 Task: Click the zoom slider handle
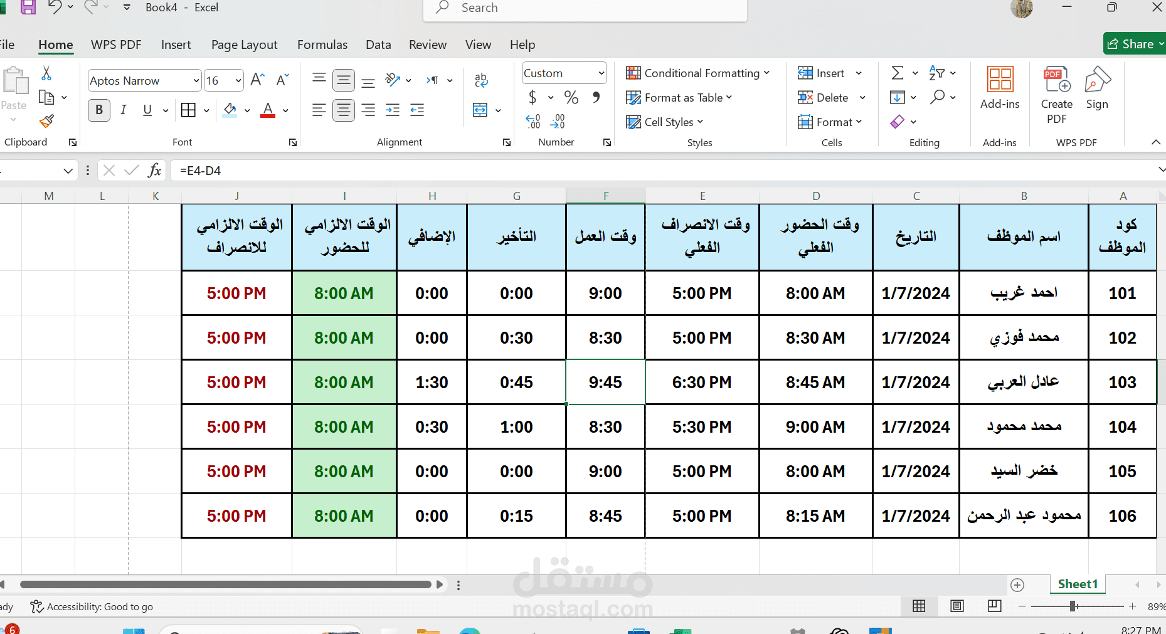(1073, 606)
